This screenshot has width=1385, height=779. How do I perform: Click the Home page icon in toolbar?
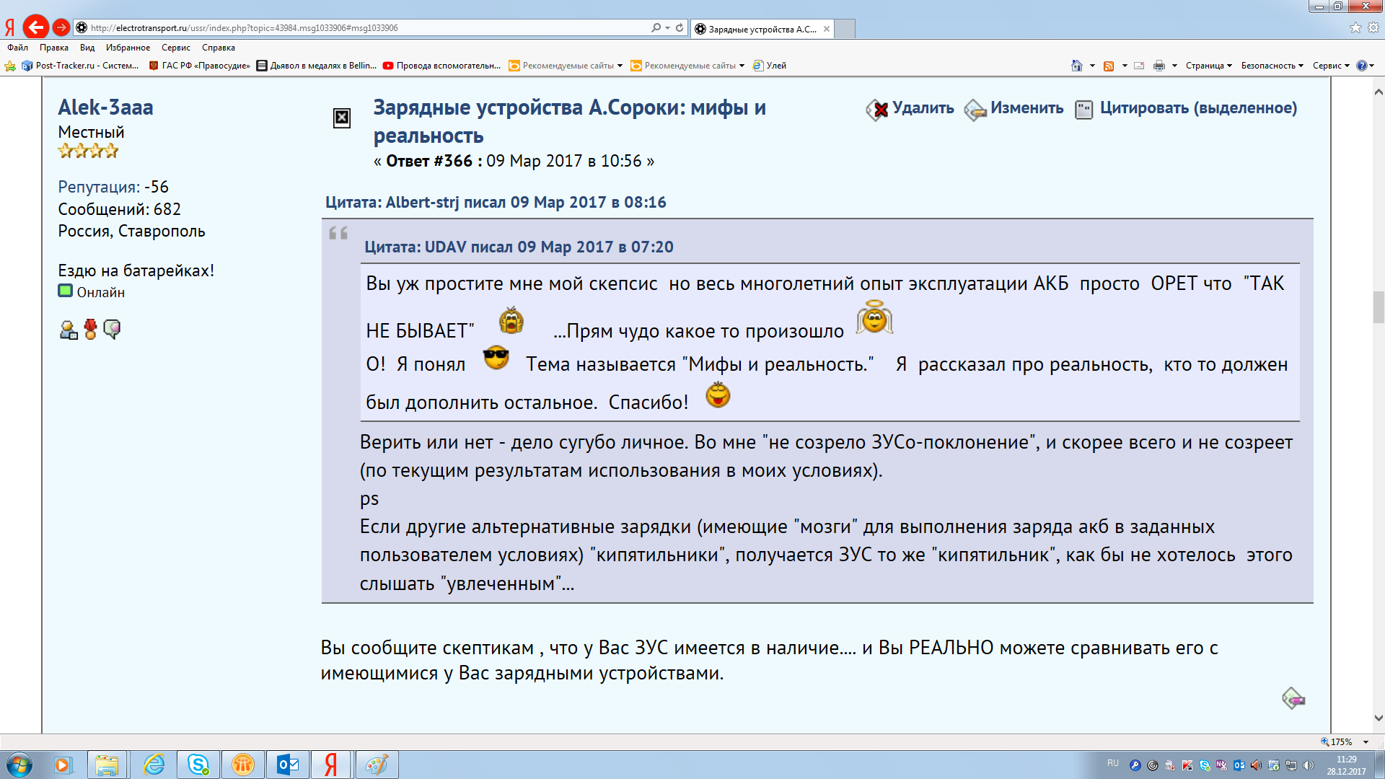tap(1076, 66)
